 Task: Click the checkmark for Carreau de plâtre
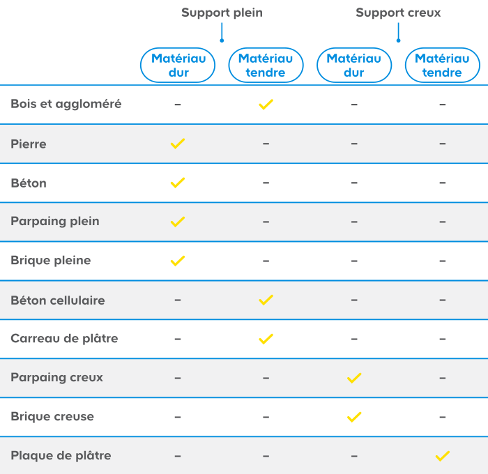click(x=266, y=339)
